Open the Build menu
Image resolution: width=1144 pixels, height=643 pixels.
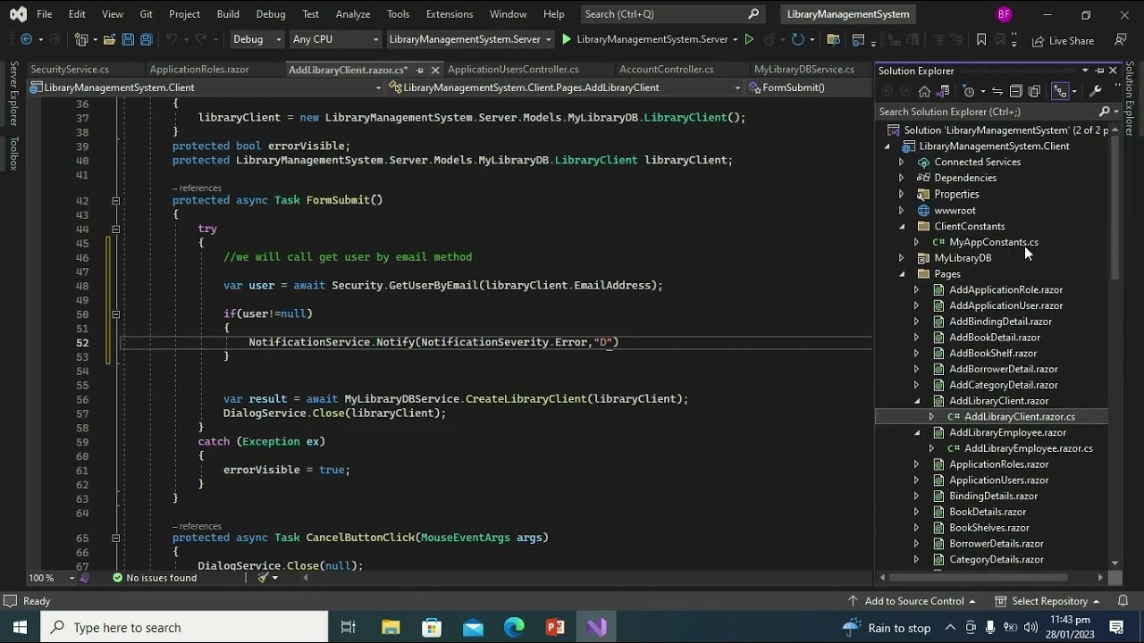coord(228,14)
